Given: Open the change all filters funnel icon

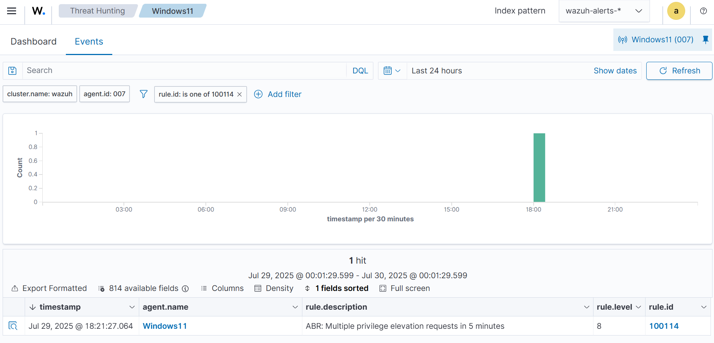Looking at the screenshot, I should click(143, 94).
